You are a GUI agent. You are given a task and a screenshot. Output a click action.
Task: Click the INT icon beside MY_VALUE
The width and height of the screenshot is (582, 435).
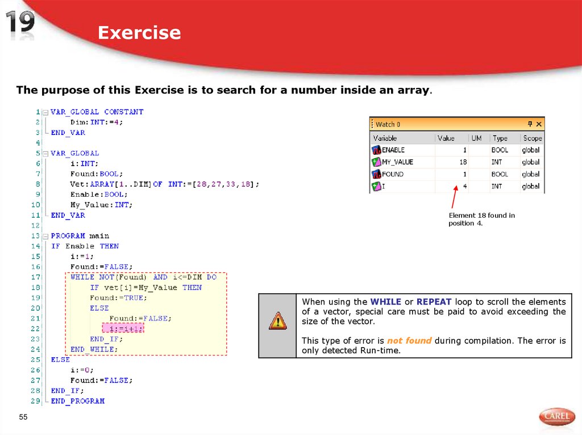(x=377, y=162)
